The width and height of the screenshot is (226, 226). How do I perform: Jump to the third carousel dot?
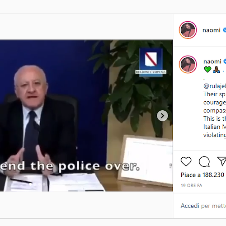39,184
